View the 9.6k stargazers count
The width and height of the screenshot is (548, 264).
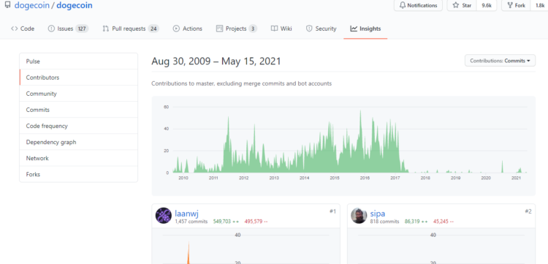click(487, 6)
